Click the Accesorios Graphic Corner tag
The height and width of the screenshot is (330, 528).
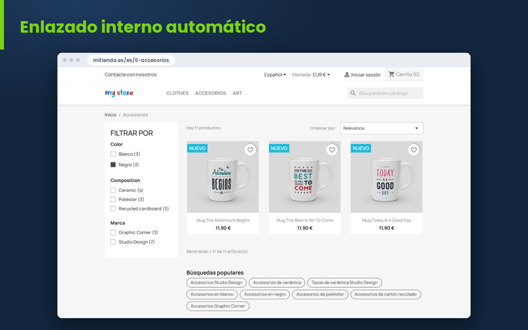218,306
